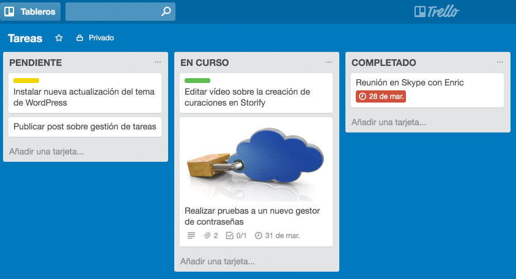Viewport: 516px width, 279px height.
Task: Open the Publicar post sobre gestión card
Action: pyautogui.click(x=85, y=127)
